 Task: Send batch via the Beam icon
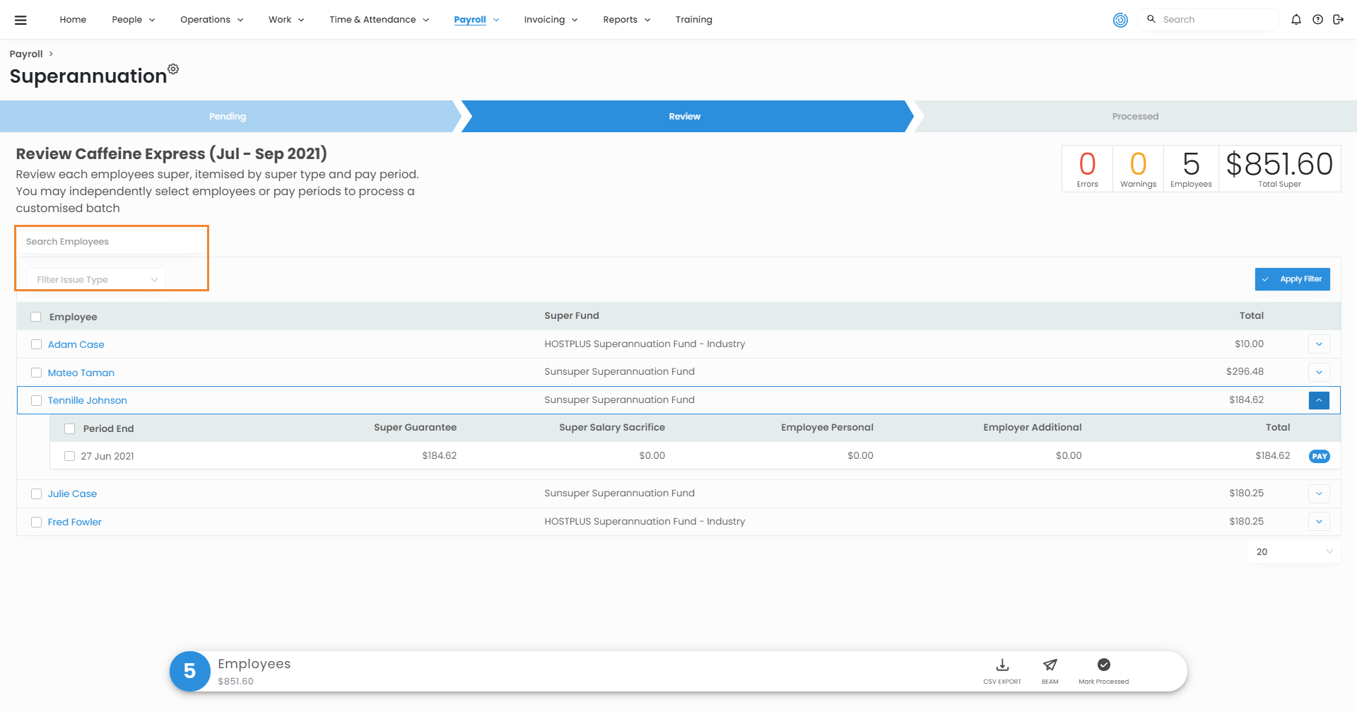point(1050,665)
